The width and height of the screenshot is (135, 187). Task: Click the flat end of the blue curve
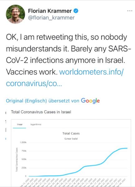pos(124,148)
